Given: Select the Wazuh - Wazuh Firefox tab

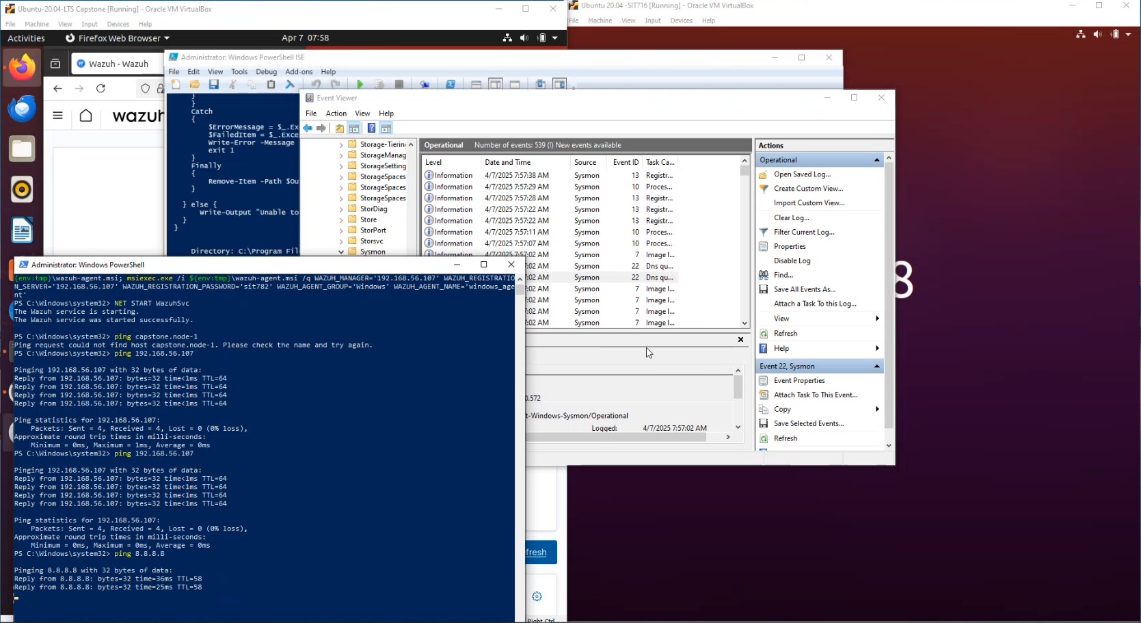Looking at the screenshot, I should [x=118, y=64].
